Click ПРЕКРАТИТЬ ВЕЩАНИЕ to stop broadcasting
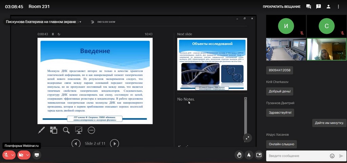This screenshot has height=163, width=347. coord(282,7)
